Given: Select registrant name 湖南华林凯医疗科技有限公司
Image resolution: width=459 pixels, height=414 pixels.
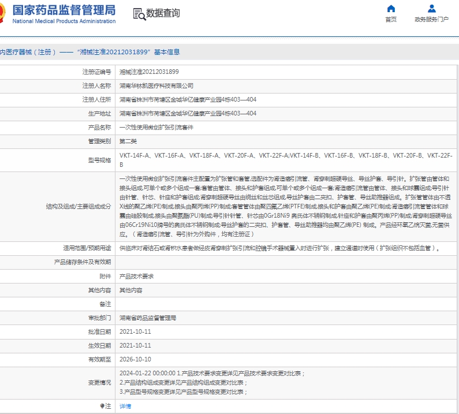Looking at the screenshot, I should tap(156, 86).
